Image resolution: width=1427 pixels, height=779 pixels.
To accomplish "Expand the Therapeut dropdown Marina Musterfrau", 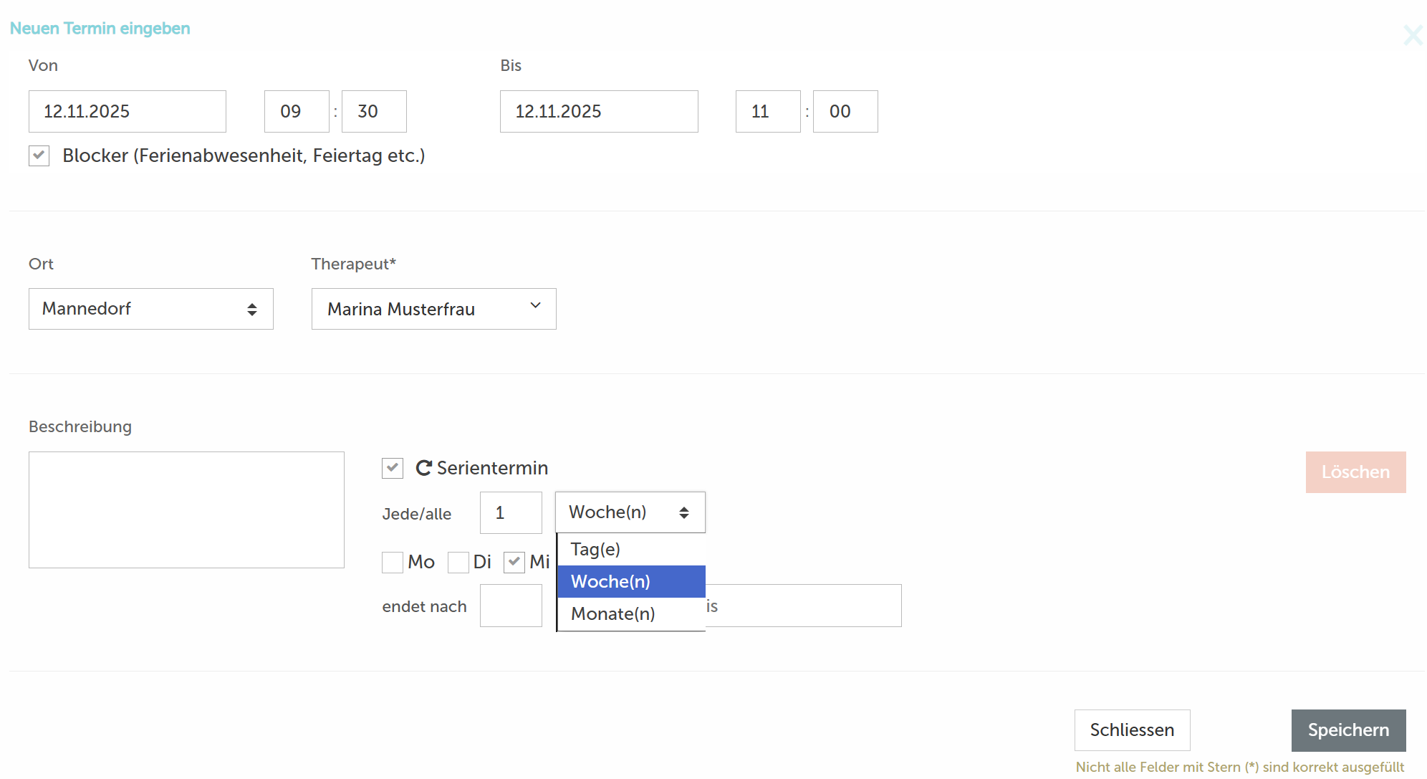I will [433, 309].
